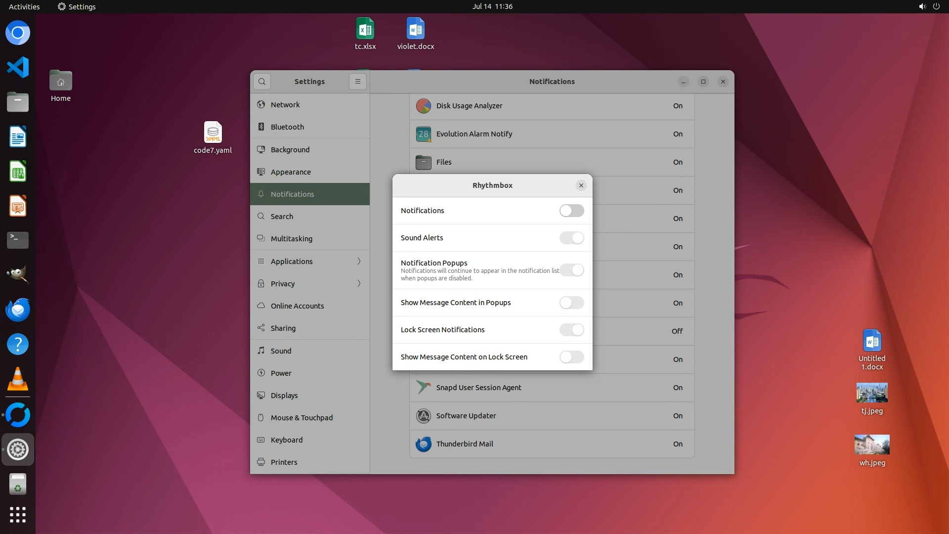Toggle Show Message Content in Popups
Screen dimensions: 949x534
571,303
